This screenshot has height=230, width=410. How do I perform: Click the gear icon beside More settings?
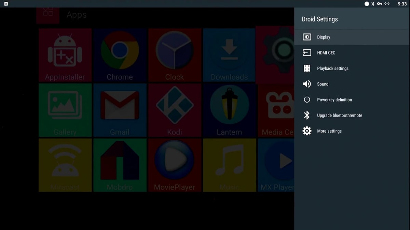(307, 131)
